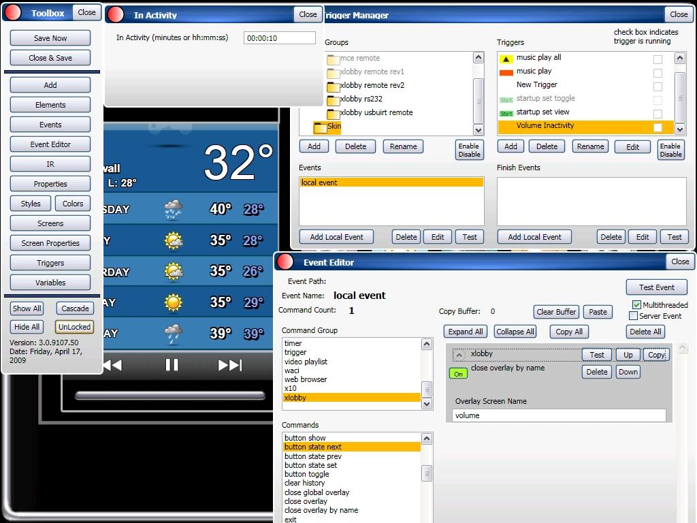
Task: Click the Start icon beside startup set toggle
Action: (x=506, y=99)
